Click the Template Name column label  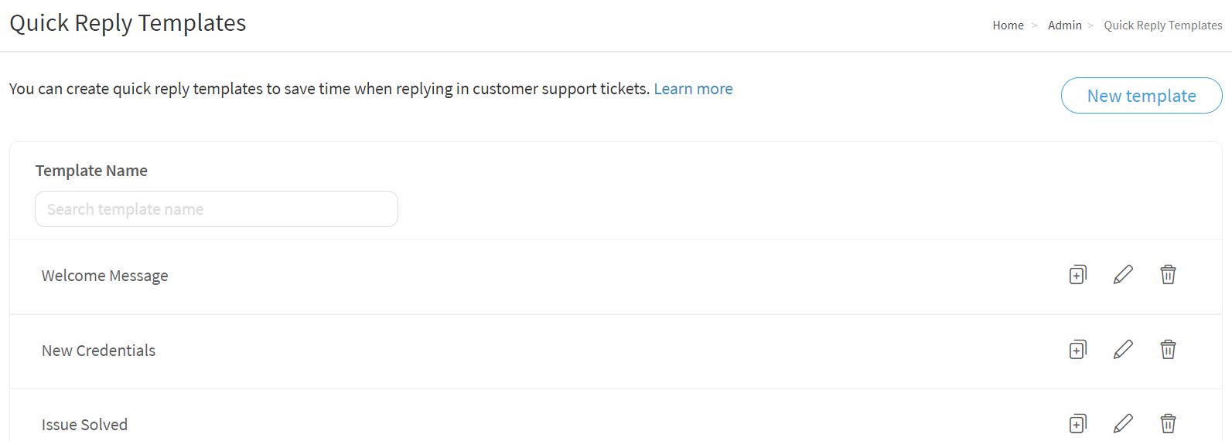(x=91, y=171)
